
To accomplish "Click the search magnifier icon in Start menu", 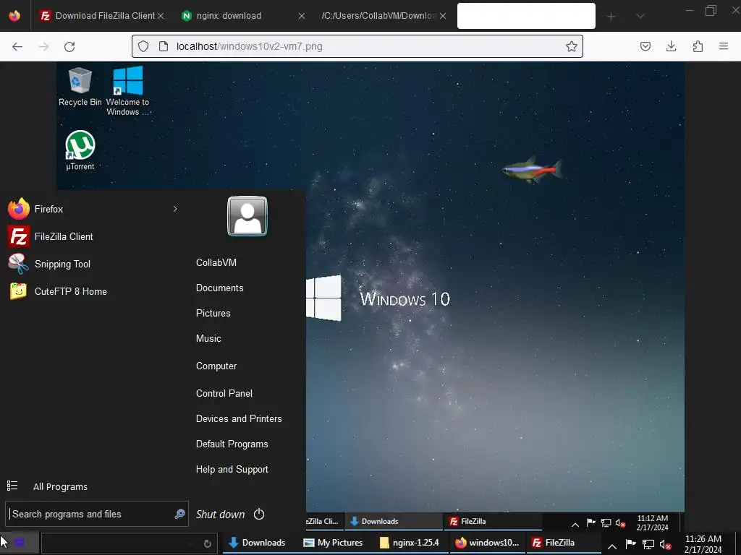I will coord(179,514).
